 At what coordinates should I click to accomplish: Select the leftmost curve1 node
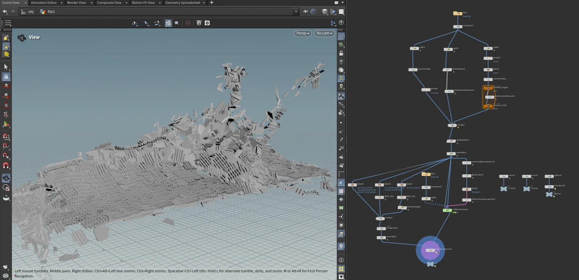coord(504,176)
